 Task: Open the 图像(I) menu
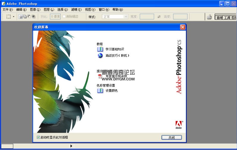tap(35, 10)
